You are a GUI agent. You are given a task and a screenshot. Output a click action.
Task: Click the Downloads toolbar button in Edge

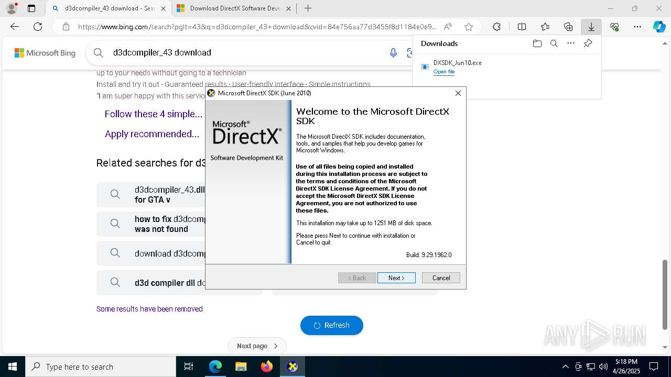click(x=591, y=27)
